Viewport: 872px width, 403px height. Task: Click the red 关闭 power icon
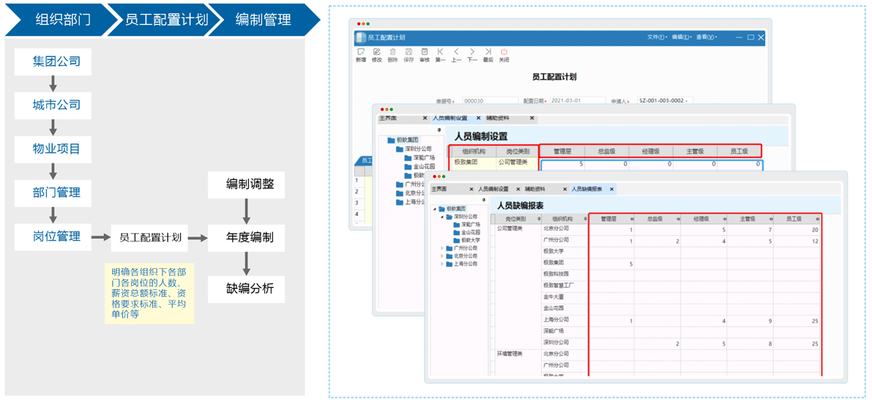coord(504,54)
